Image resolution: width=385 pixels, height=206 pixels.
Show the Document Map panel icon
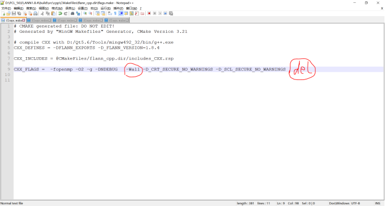click(x=131, y=13)
